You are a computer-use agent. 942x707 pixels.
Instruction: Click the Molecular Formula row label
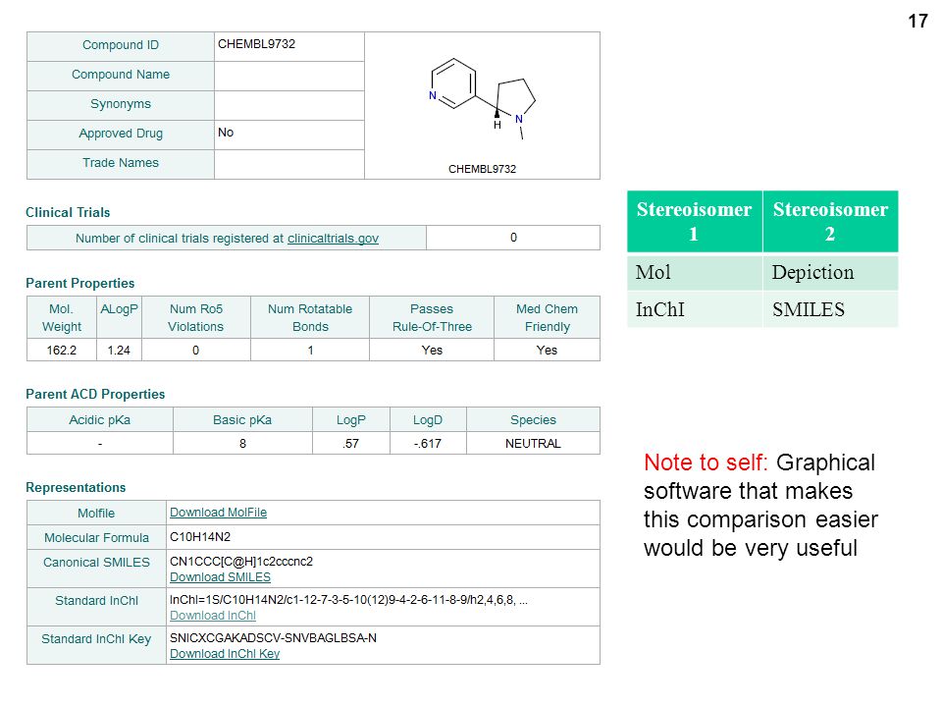coord(96,537)
